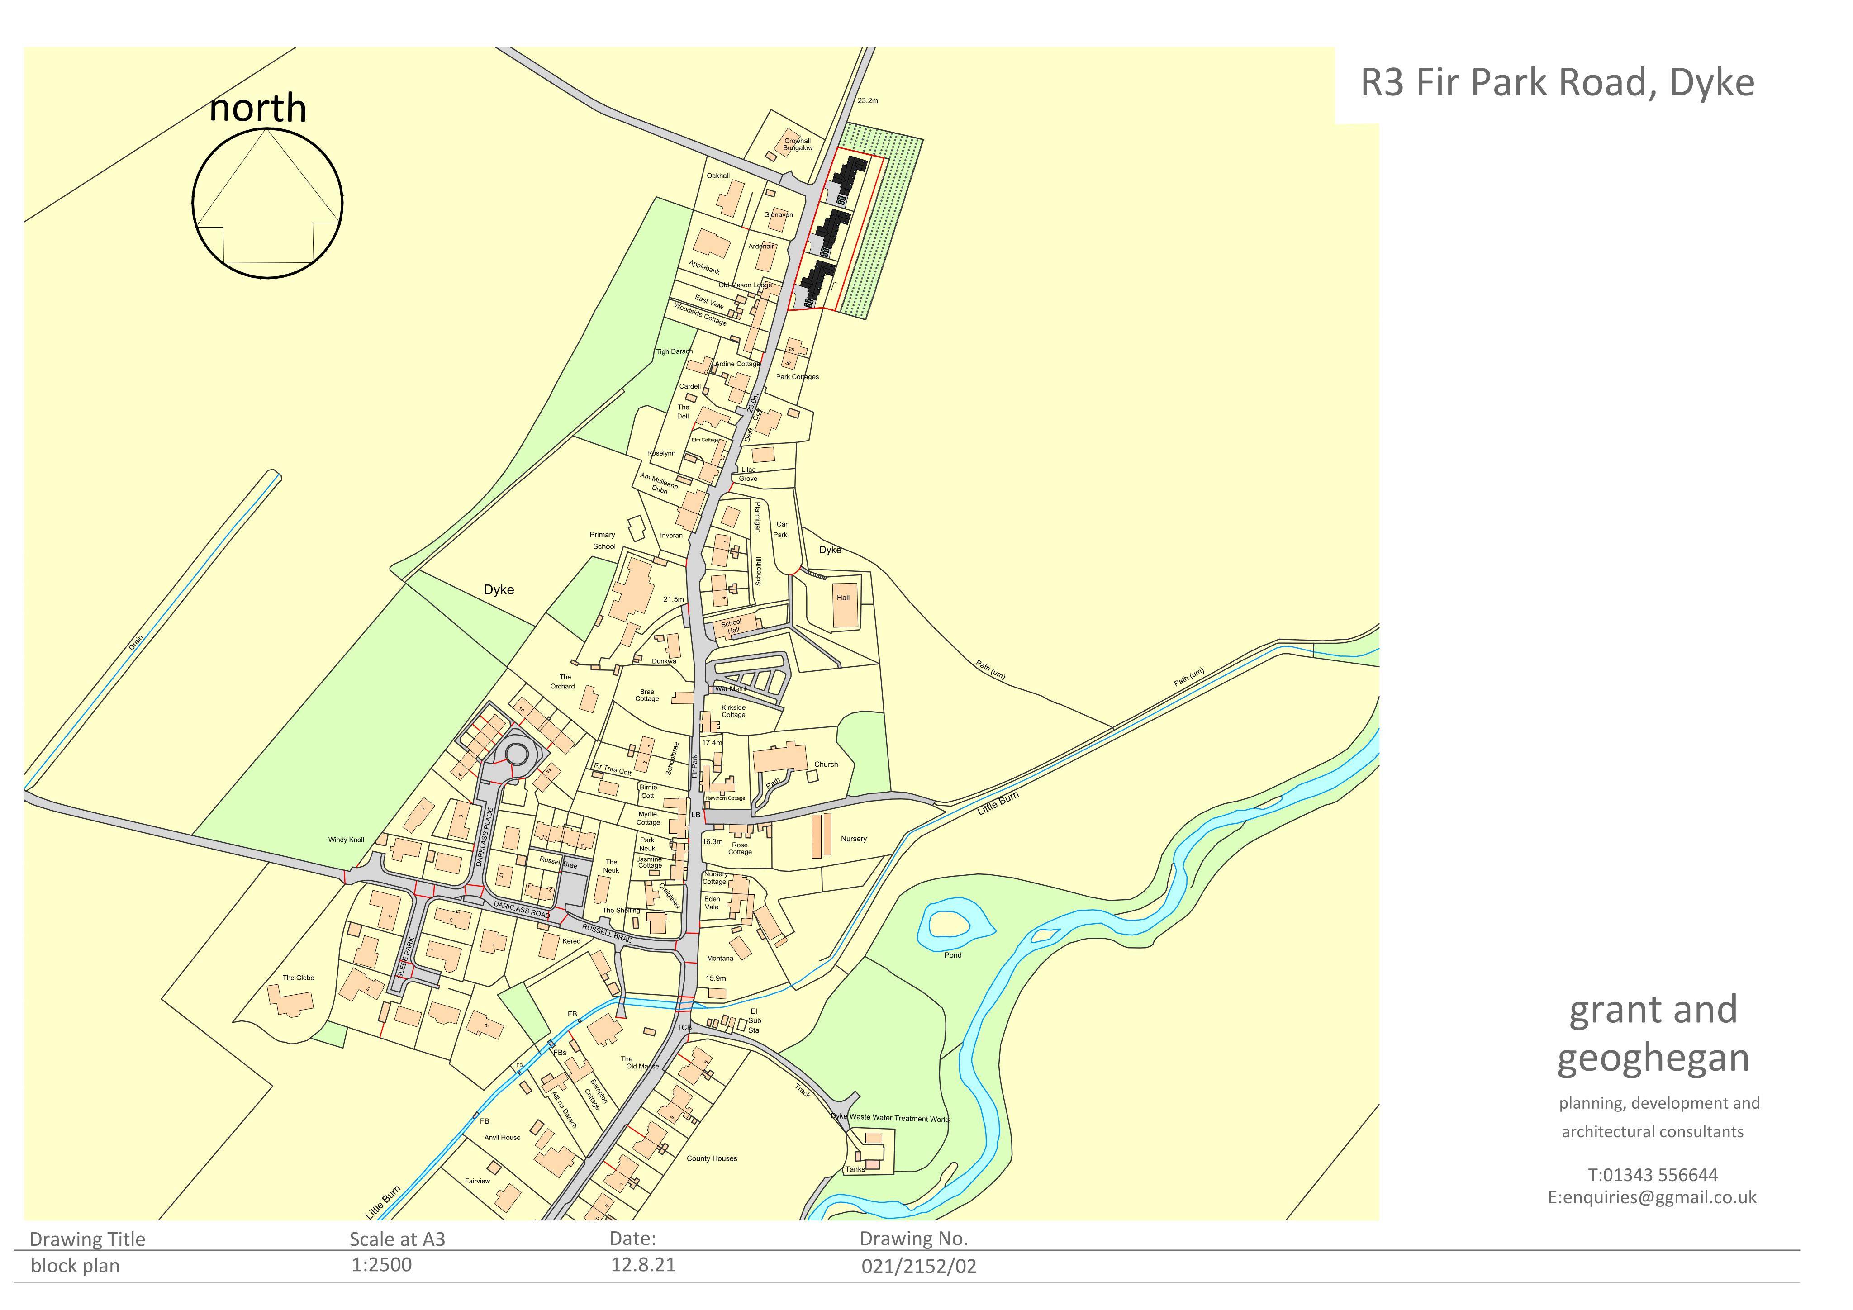This screenshot has height=1310, width=1853.
Task: Click the 'Kirkside Cottage' label
Action: (x=733, y=711)
